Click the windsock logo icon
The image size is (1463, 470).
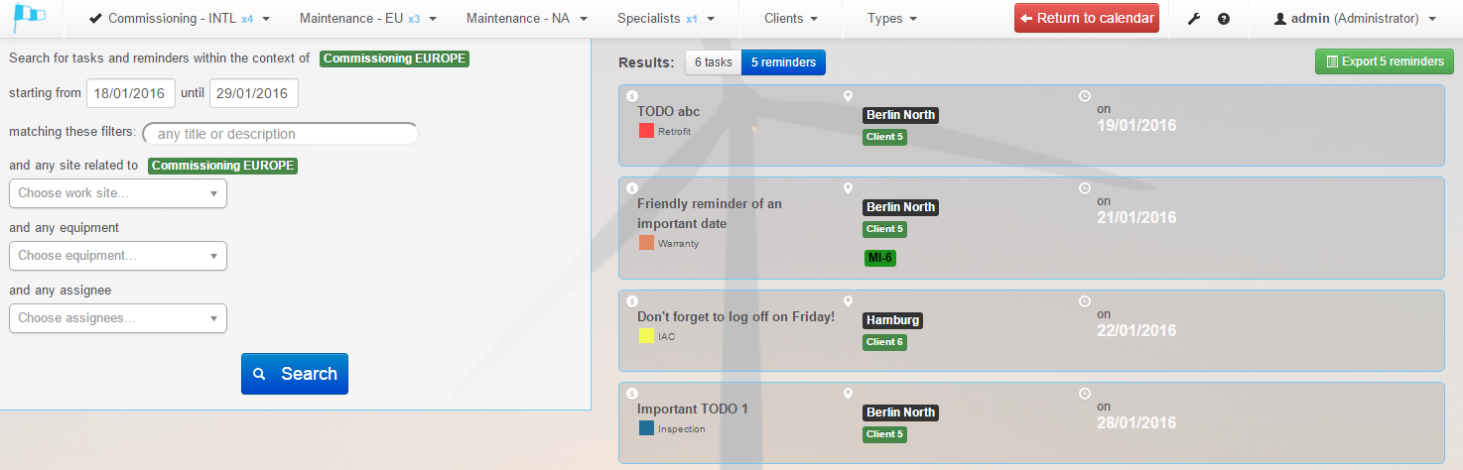(x=30, y=18)
